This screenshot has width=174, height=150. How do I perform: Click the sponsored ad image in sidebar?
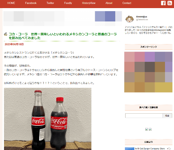(x=149, y=72)
